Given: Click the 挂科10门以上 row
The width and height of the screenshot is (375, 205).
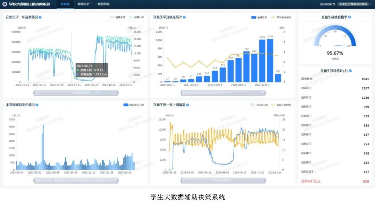Looking at the screenshot, I should click(335, 181).
